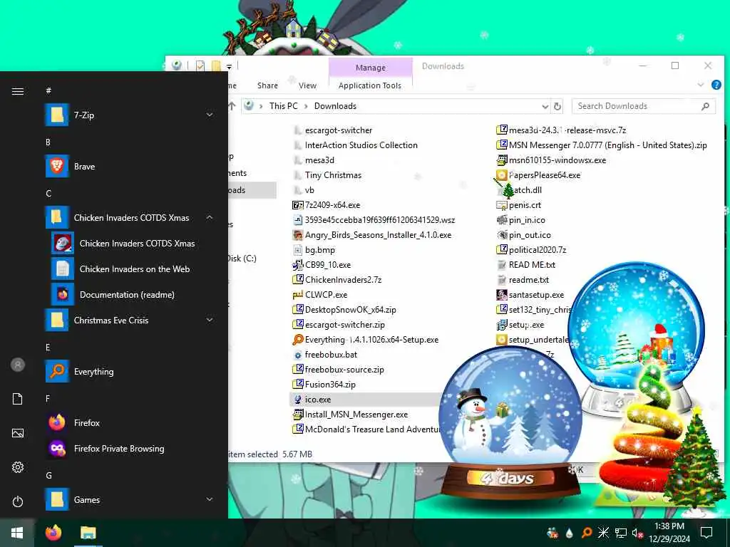The height and width of the screenshot is (547, 730).
Task: Click the network tray icon
Action: 621,533
